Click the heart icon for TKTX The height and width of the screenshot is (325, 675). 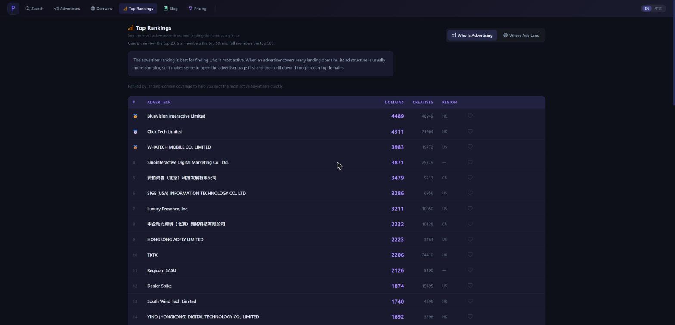click(x=470, y=255)
